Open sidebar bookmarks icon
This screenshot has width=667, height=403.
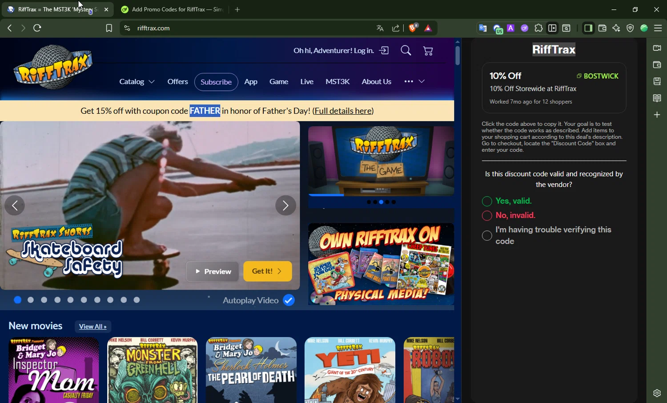pyautogui.click(x=657, y=81)
